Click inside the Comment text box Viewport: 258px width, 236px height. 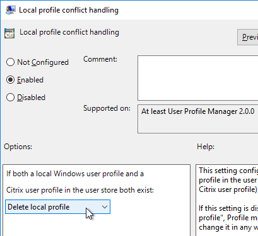coord(198,78)
